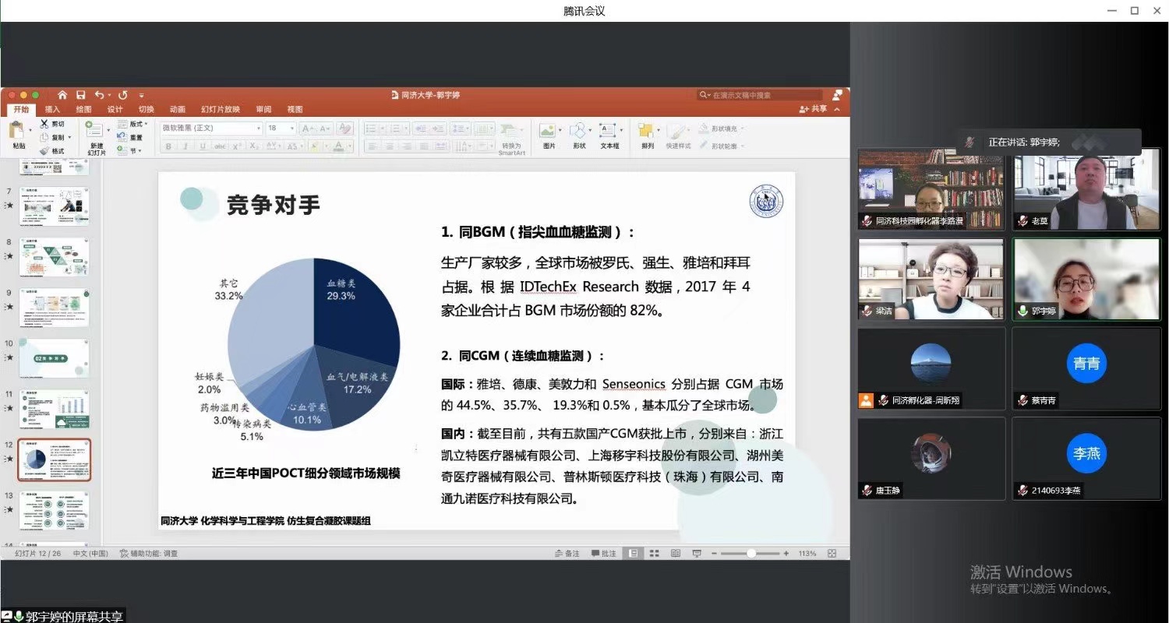Open the Shapes (形状) gallery
Screen dimensions: 1169x623
(579, 134)
